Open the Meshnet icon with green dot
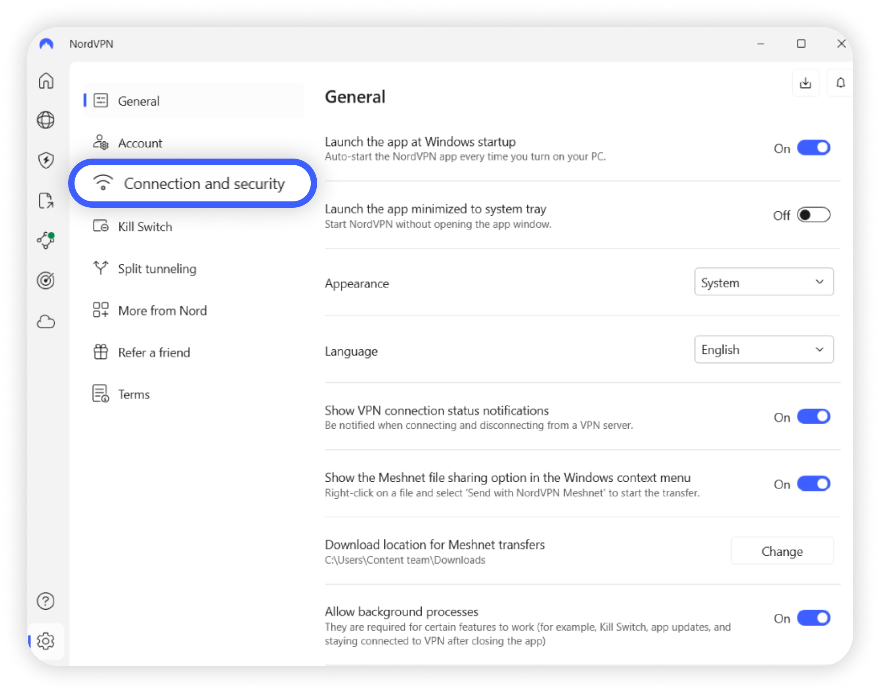The width and height of the screenshot is (880, 693). click(x=46, y=240)
